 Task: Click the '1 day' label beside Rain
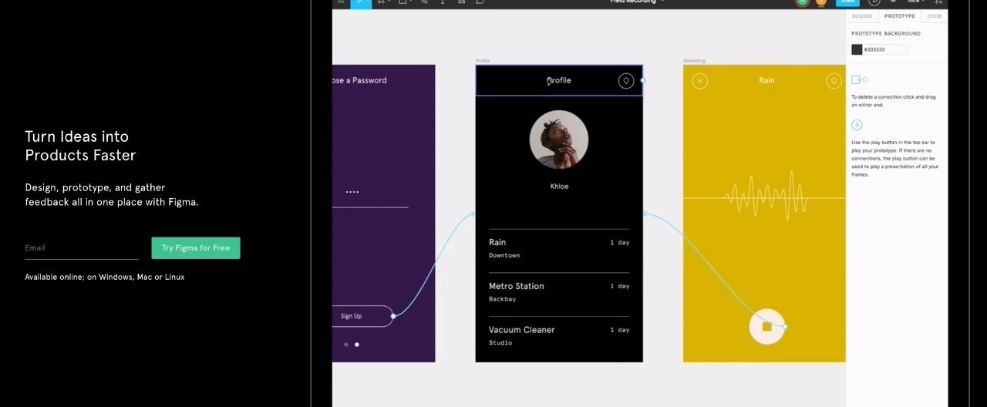[620, 243]
